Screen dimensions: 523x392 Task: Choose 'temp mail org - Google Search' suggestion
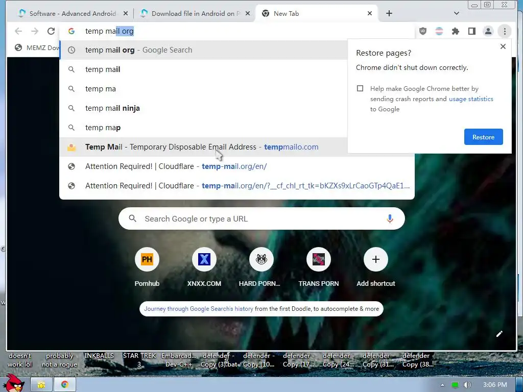pyautogui.click(x=203, y=50)
